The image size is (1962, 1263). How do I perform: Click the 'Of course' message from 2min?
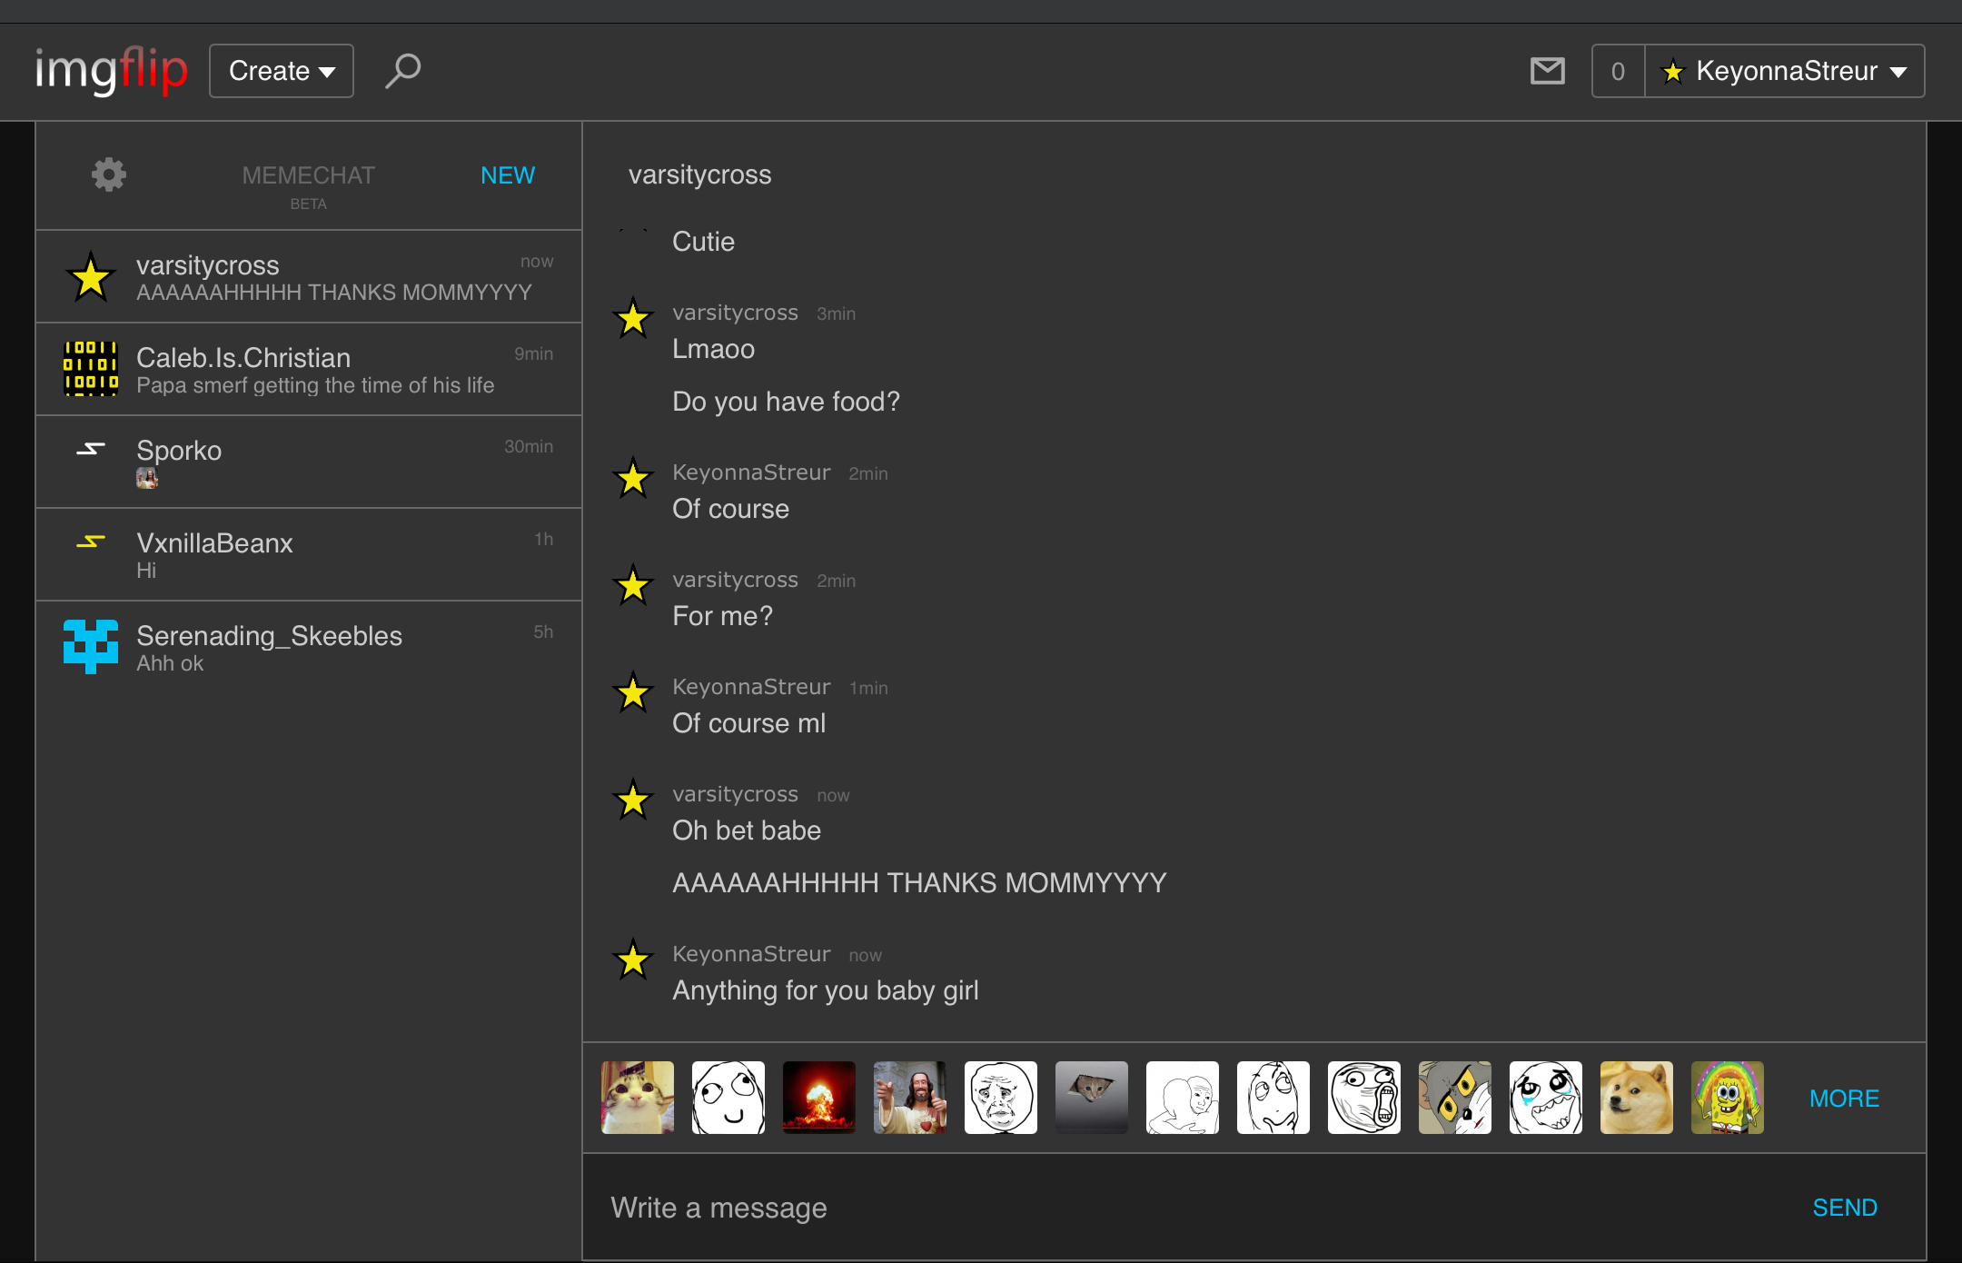(730, 509)
